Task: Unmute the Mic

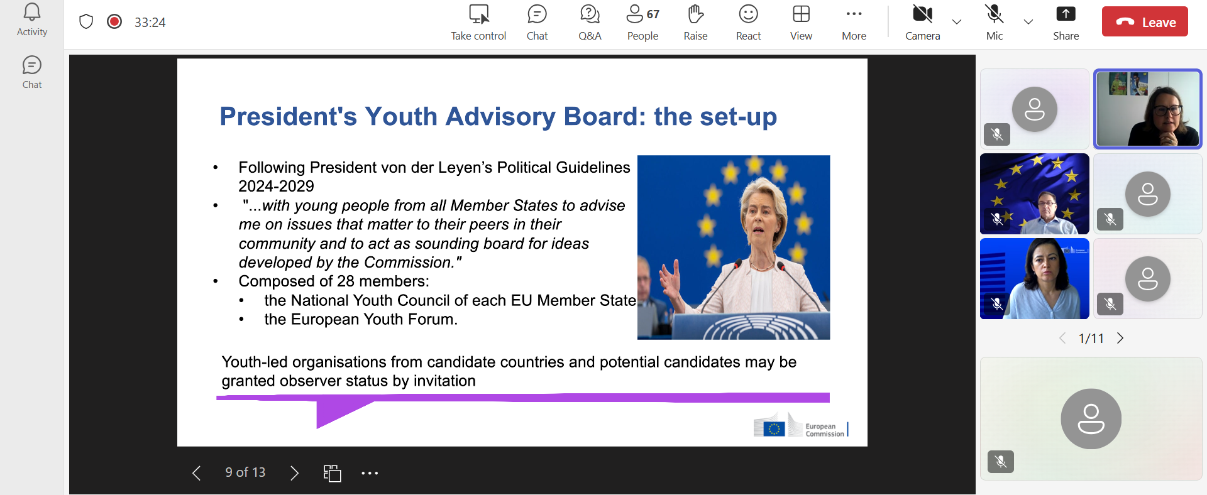Action: coord(995,23)
